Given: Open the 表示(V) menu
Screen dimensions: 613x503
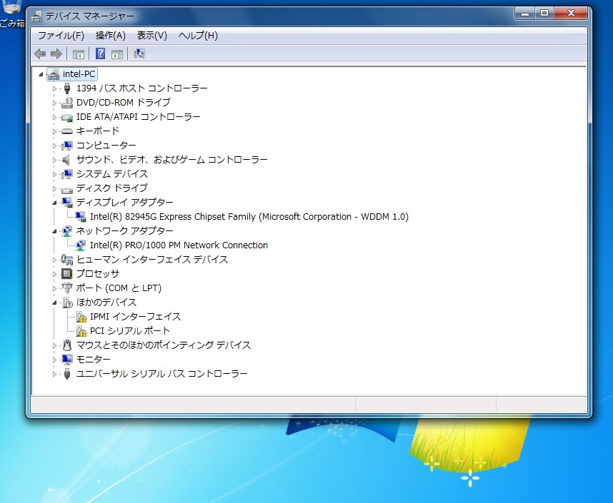Looking at the screenshot, I should [151, 36].
